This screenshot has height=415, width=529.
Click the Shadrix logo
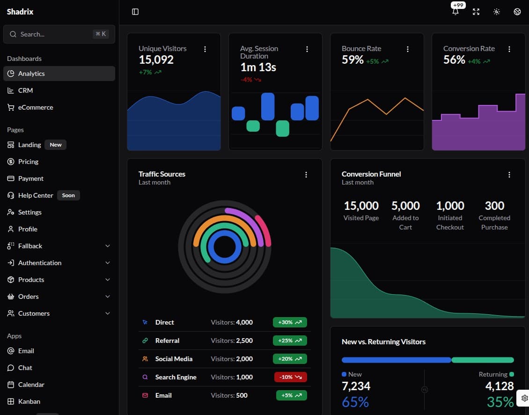(x=20, y=12)
